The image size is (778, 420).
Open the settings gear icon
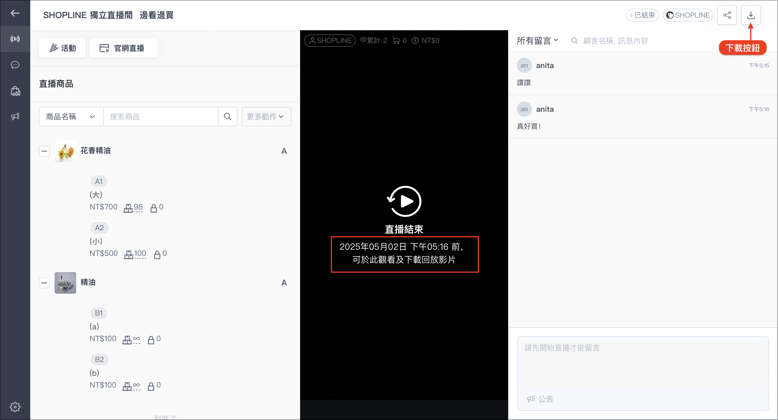tap(15, 407)
